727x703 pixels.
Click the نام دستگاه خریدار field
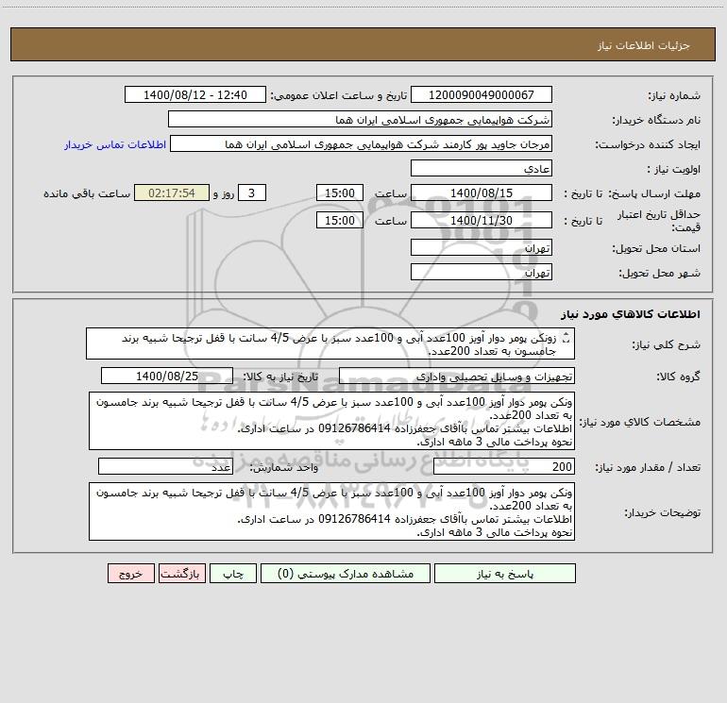pyautogui.click(x=360, y=120)
